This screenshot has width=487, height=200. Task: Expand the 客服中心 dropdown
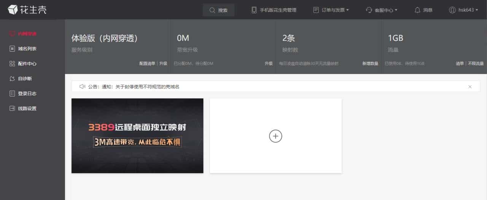coord(381,10)
